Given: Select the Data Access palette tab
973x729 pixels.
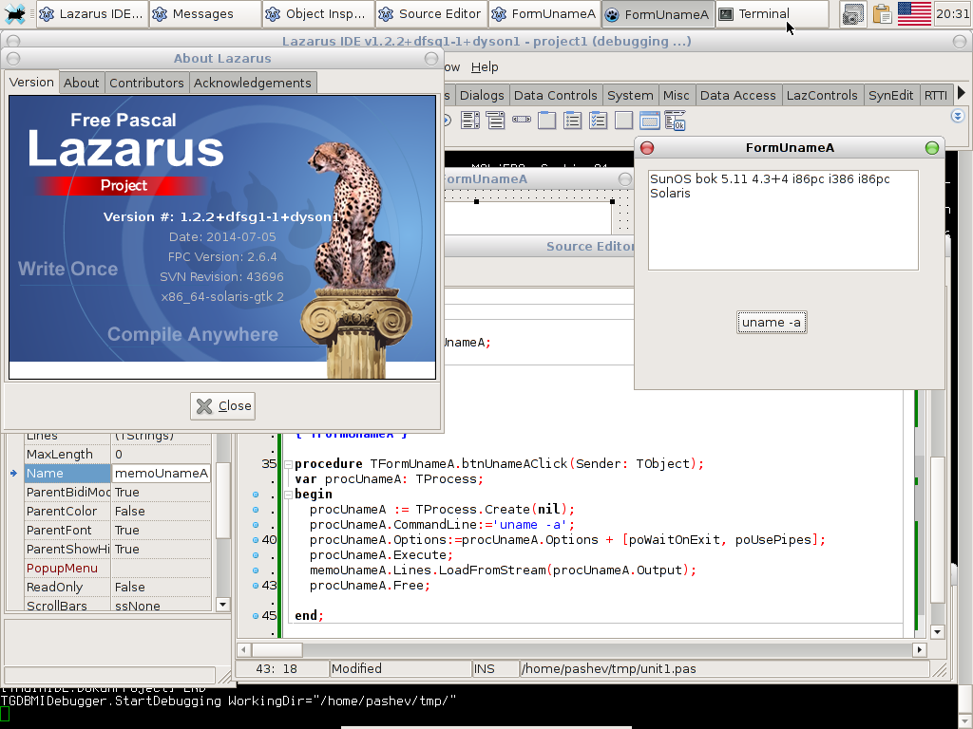Looking at the screenshot, I should (737, 96).
